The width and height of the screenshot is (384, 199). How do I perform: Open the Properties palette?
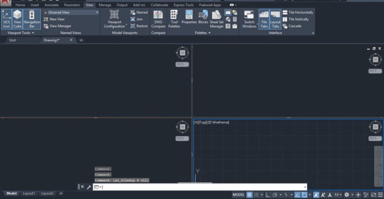pos(189,17)
